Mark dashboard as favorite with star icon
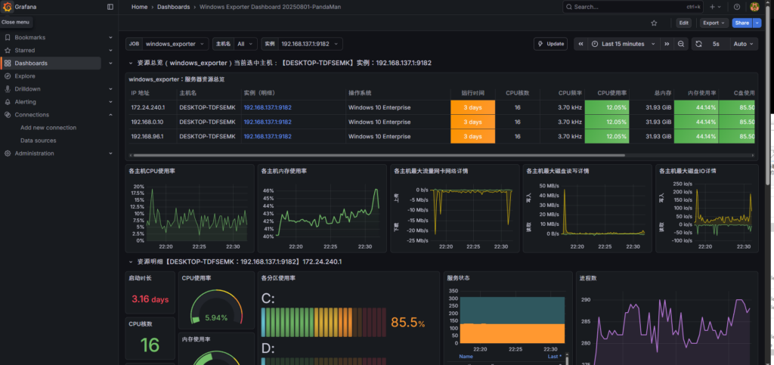Image resolution: width=774 pixels, height=365 pixels. click(654, 23)
